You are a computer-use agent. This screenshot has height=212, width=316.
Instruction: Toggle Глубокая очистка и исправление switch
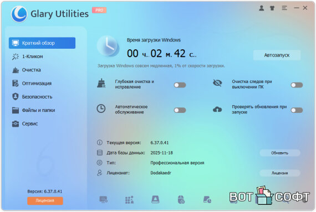point(180,85)
